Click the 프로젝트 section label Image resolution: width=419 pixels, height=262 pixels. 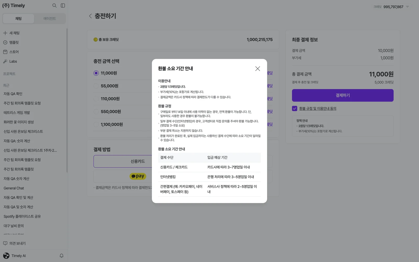pos(9,74)
